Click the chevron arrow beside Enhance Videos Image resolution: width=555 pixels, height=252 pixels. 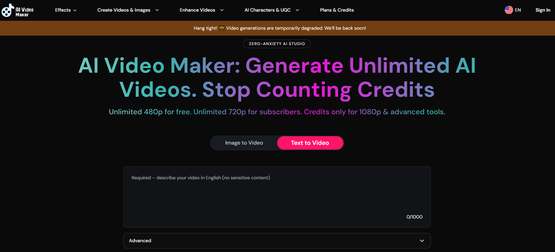pyautogui.click(x=222, y=10)
